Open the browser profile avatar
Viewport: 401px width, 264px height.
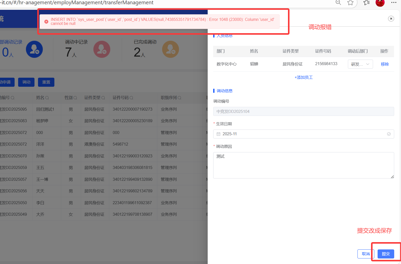click(380, 3)
